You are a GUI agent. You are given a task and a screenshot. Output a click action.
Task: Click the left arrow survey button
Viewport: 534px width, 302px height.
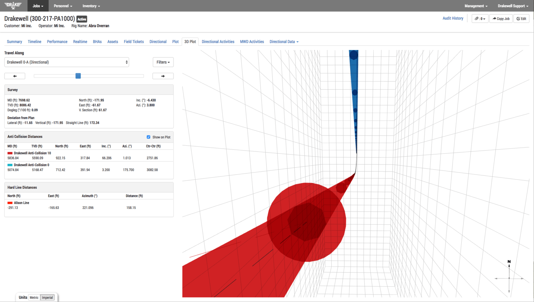[x=15, y=76]
